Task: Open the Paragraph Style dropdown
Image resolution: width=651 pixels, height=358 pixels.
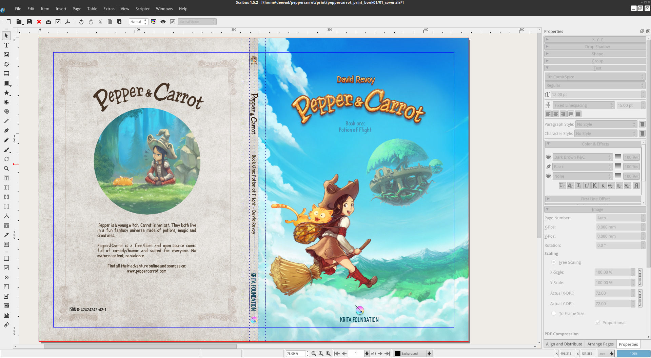Action: (606, 124)
